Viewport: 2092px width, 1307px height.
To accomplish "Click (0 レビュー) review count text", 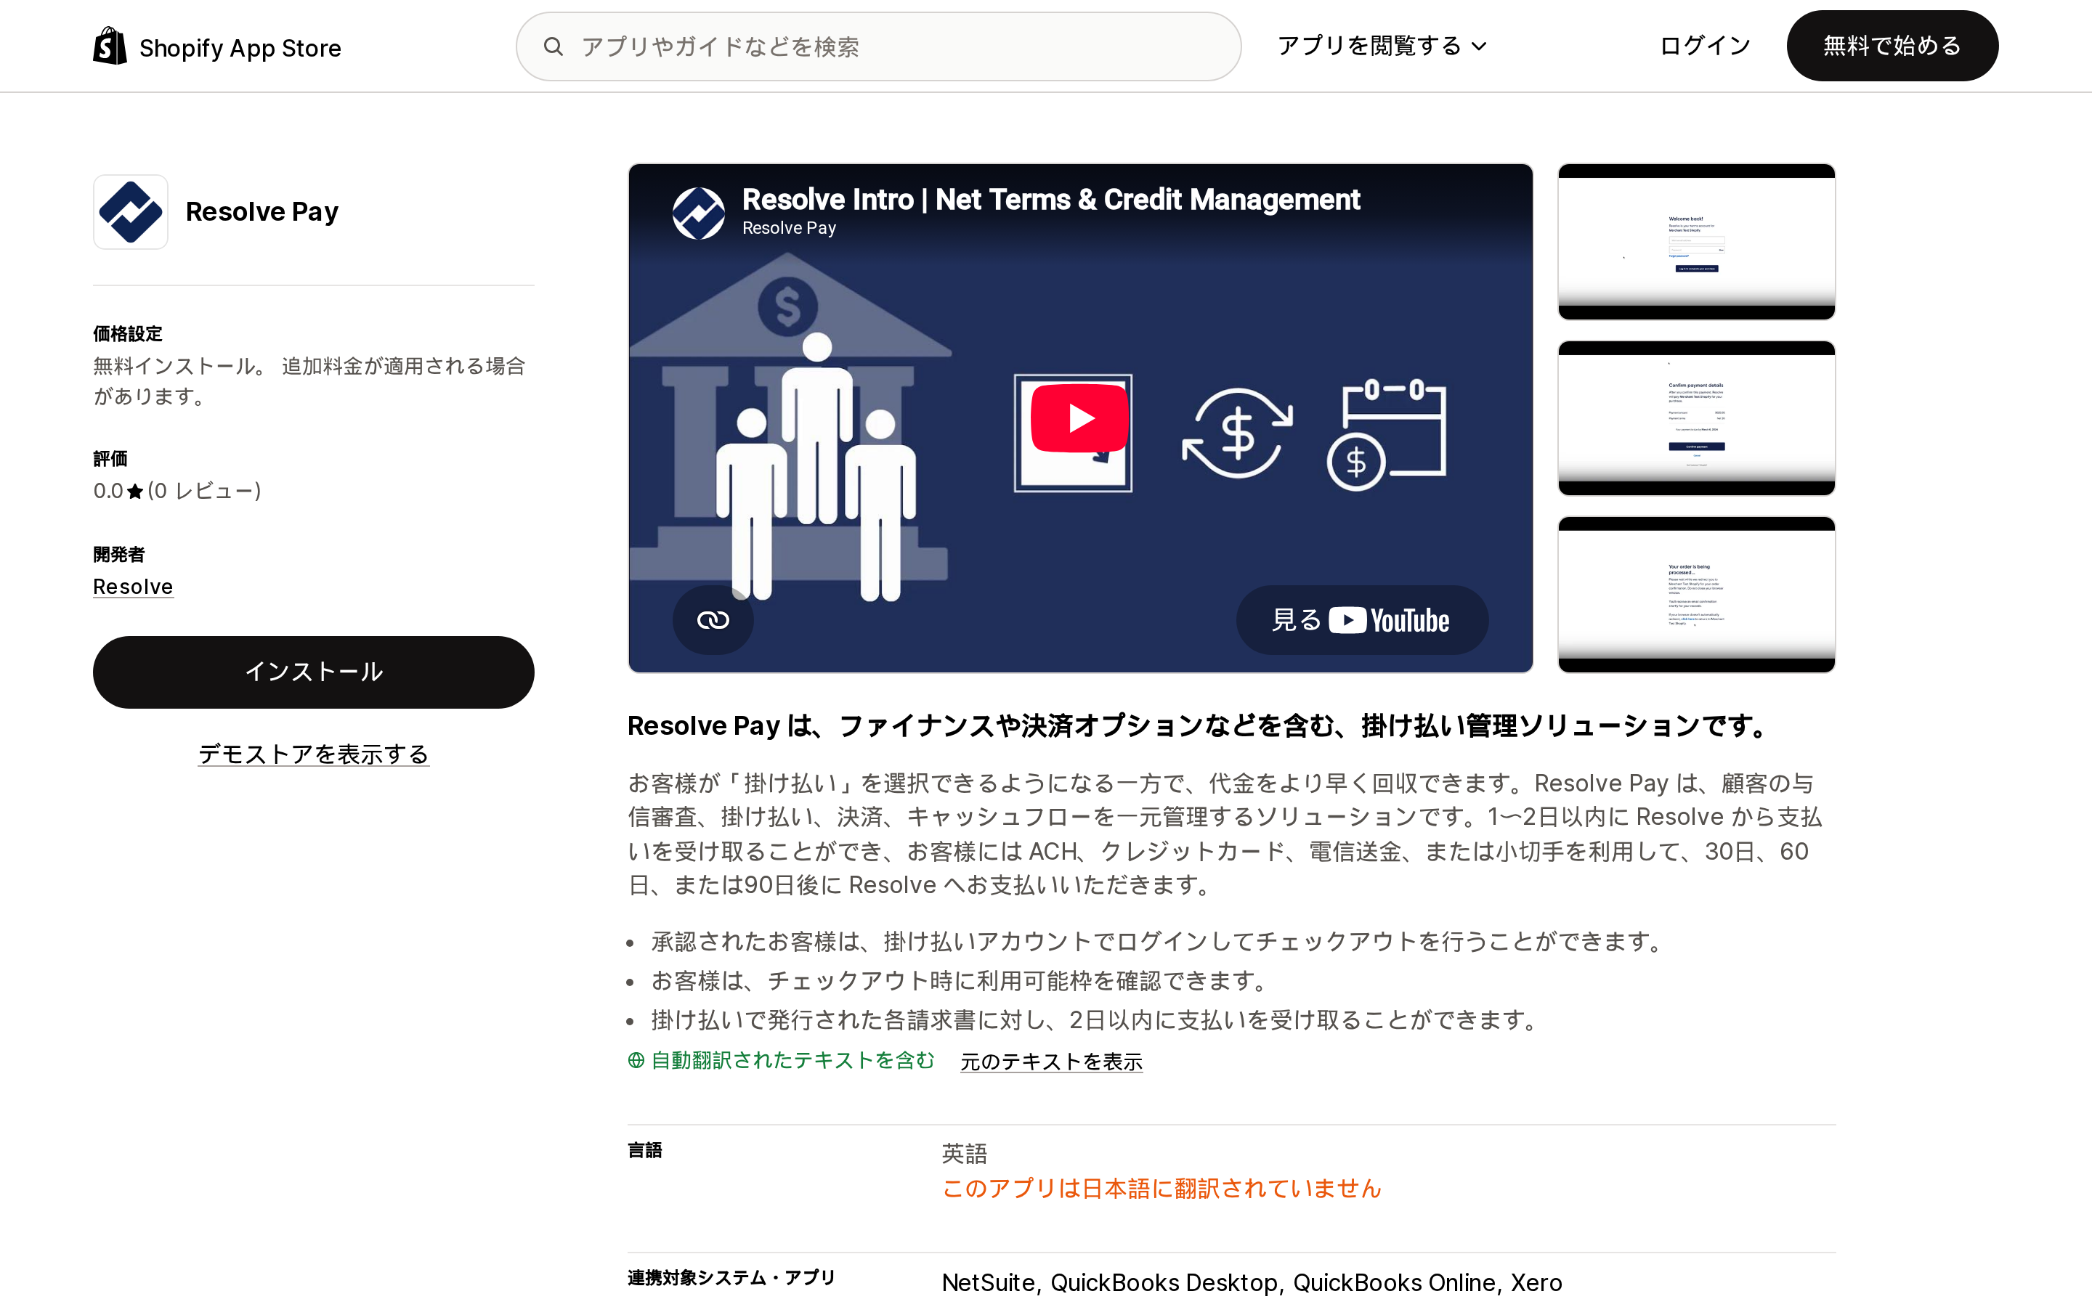I will click(x=204, y=491).
